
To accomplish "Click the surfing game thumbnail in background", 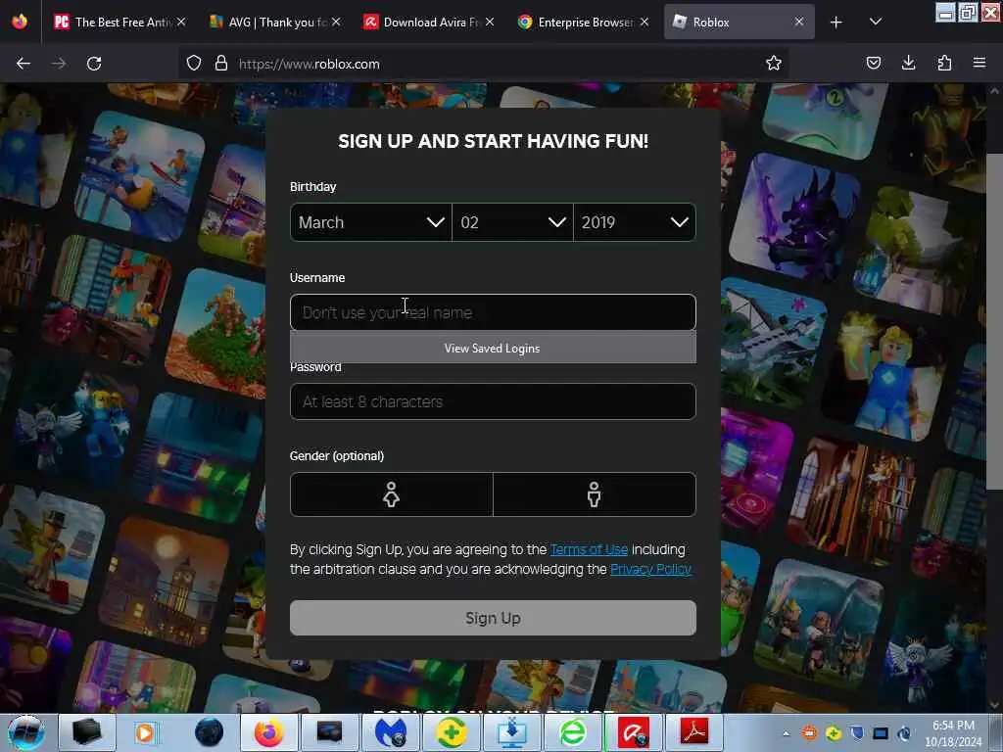I will (140, 176).
